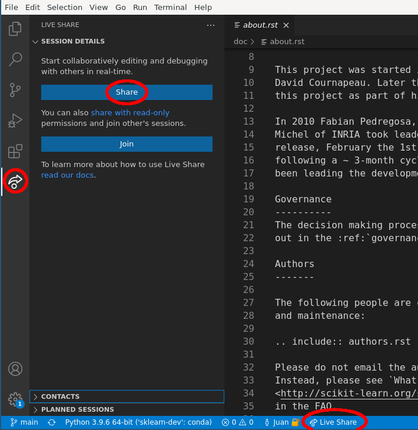
Task: Open the Extensions view icon
Action: [x=15, y=151]
